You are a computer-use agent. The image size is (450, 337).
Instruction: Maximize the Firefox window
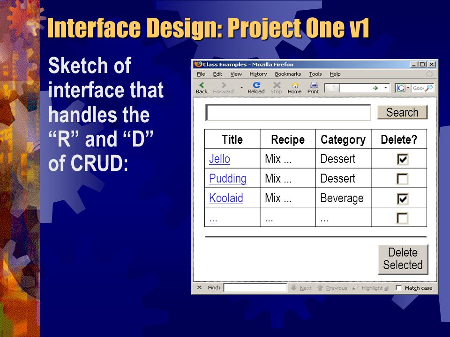422,65
